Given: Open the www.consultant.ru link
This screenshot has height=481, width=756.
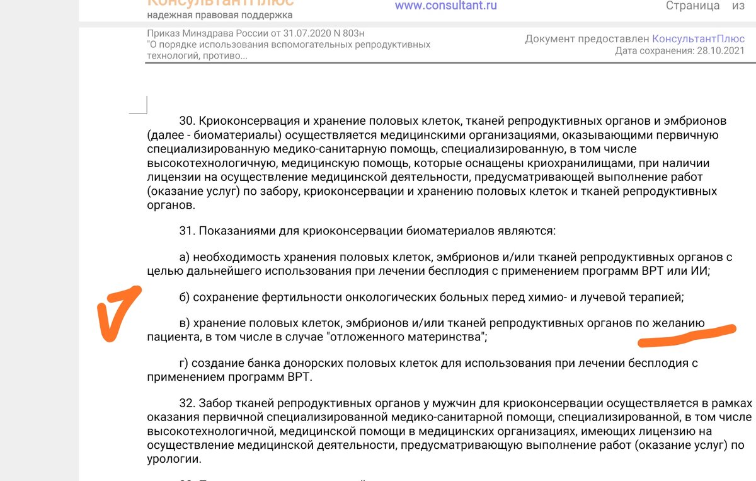Looking at the screenshot, I should [x=445, y=6].
